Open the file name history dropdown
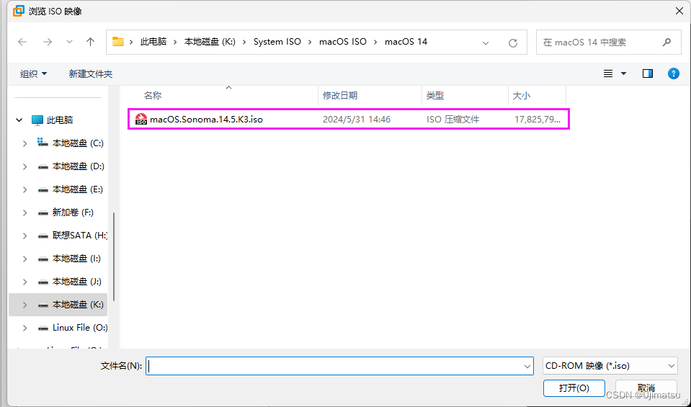 (527, 366)
